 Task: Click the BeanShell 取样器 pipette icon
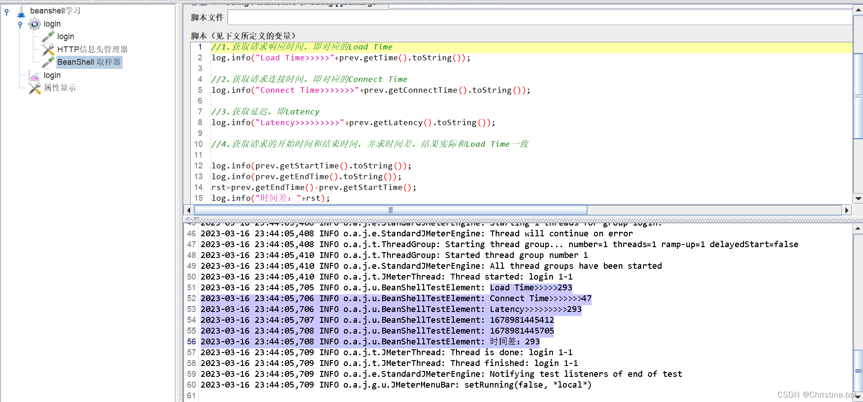pyautogui.click(x=48, y=62)
